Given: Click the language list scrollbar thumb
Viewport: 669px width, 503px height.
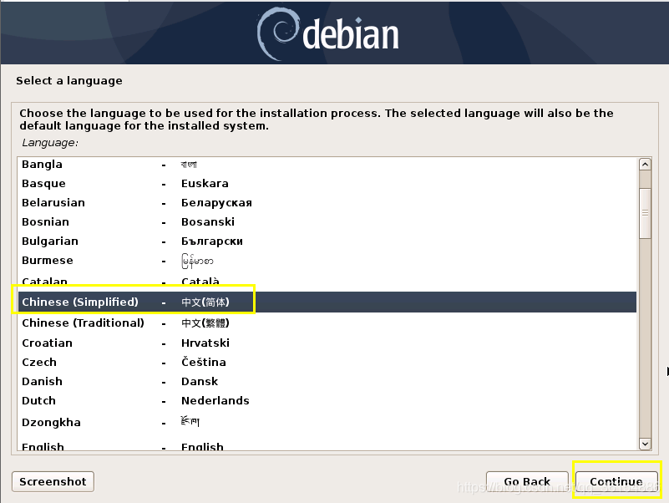Looking at the screenshot, I should click(645, 212).
